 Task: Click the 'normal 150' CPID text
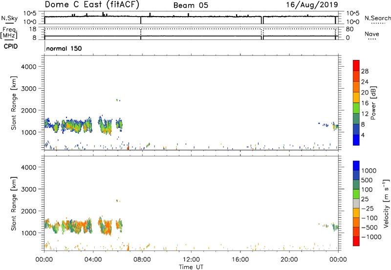tap(64, 48)
